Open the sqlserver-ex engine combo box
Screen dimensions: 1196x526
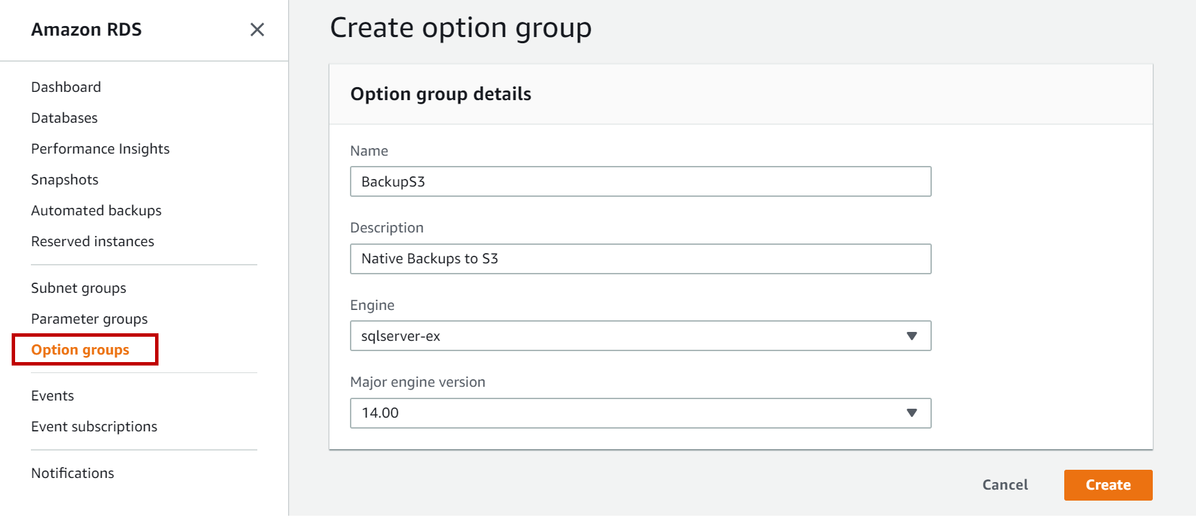(x=618, y=336)
